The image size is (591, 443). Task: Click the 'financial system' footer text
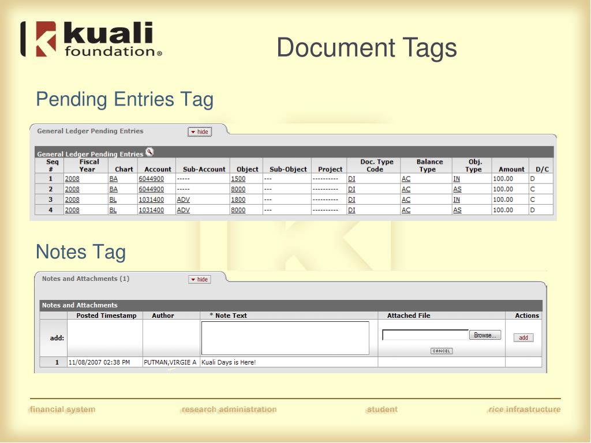point(62,410)
